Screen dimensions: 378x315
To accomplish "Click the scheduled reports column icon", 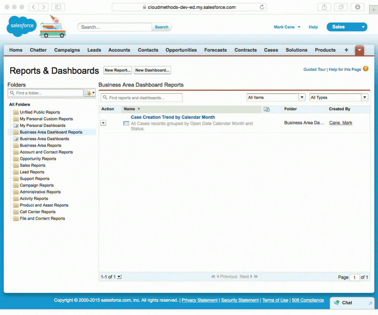I will pos(267,109).
